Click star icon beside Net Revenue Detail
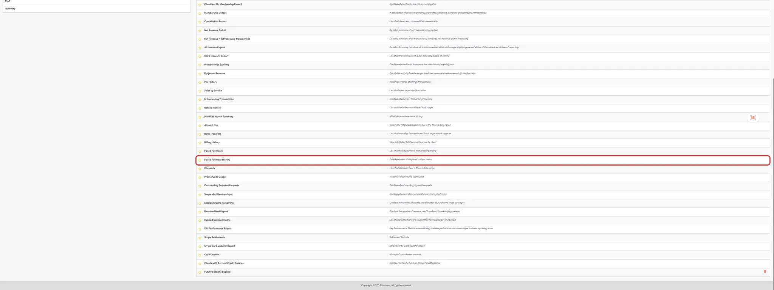774x290 pixels. pyautogui.click(x=200, y=31)
